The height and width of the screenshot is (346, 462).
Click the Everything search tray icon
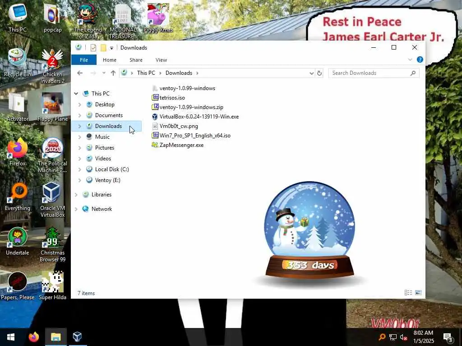click(382, 337)
